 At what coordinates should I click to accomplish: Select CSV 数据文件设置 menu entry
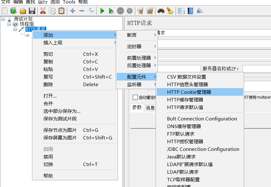186,77
